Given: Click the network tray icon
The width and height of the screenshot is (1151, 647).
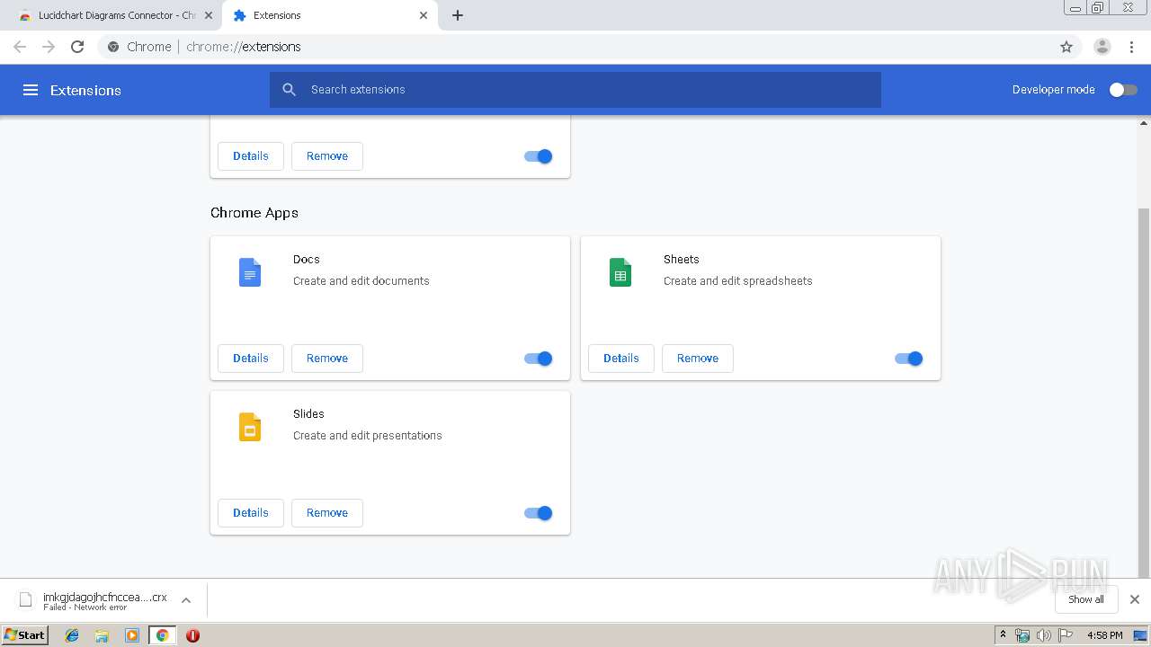Looking at the screenshot, I should coord(1022,635).
